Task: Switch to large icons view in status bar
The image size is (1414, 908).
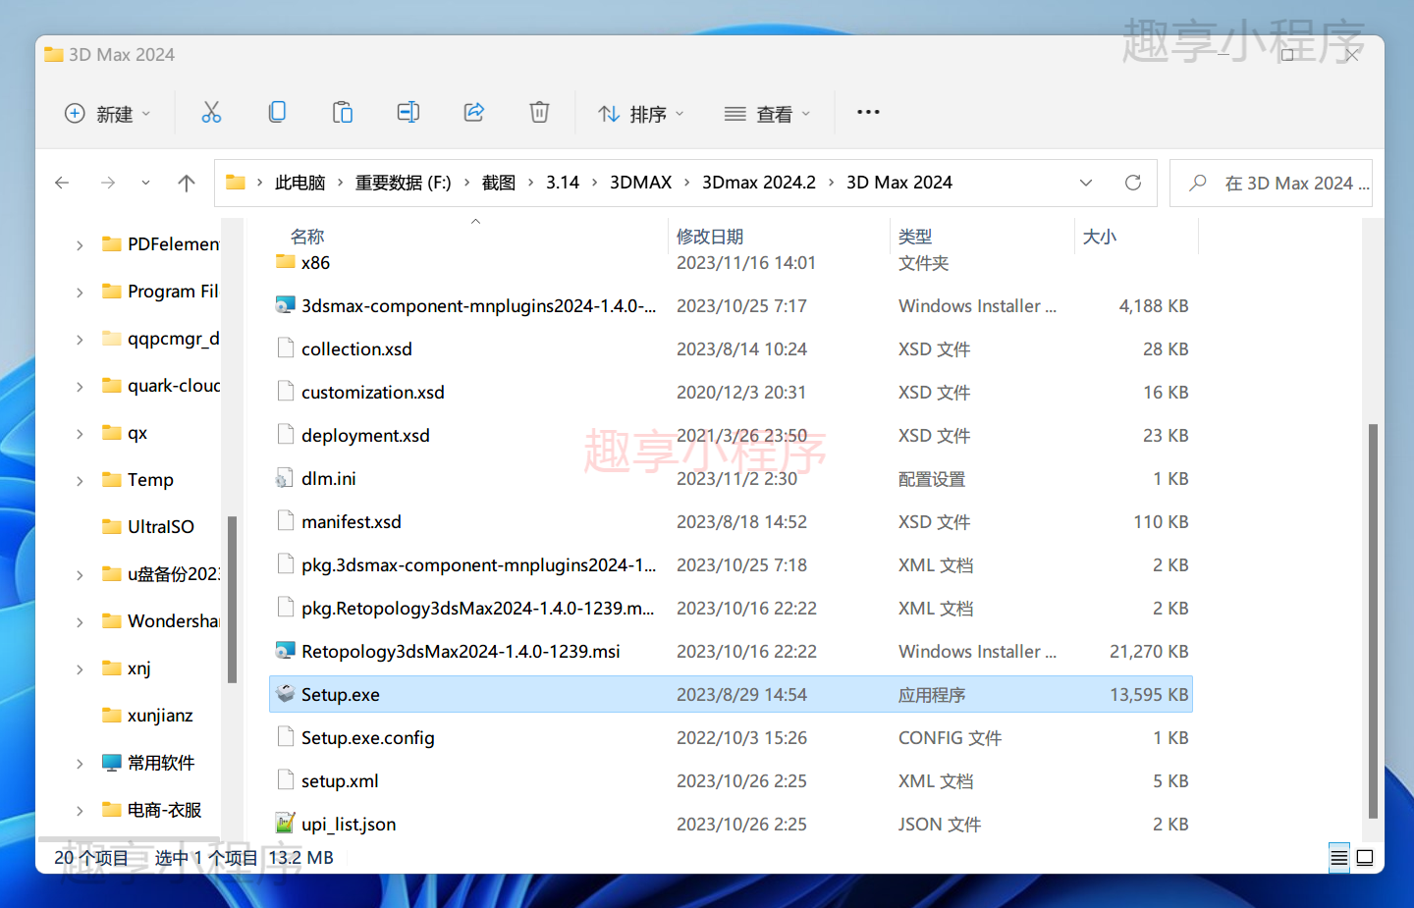Action: [1365, 858]
